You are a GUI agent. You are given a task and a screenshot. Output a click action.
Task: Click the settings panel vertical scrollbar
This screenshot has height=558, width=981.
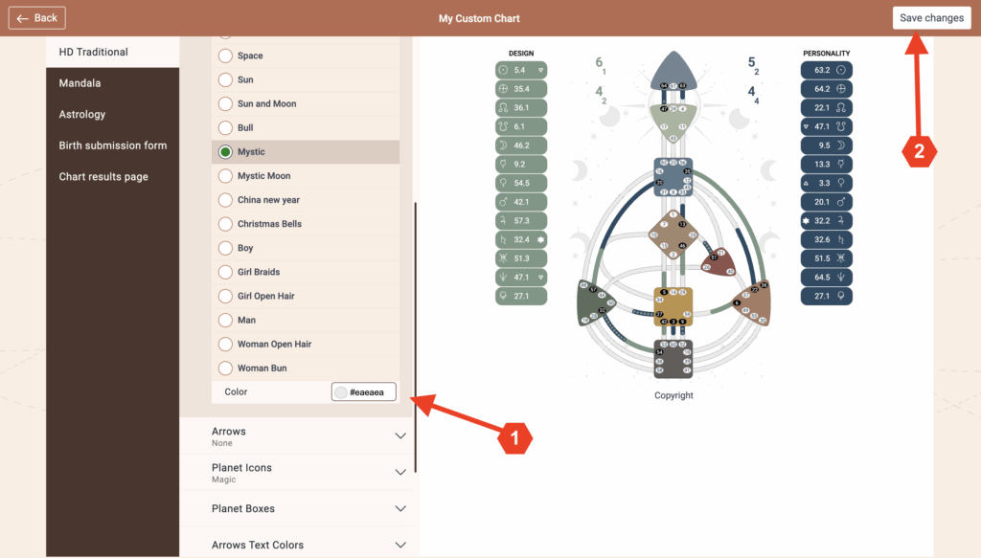click(416, 335)
